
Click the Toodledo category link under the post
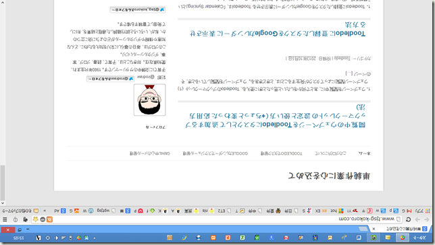coord(342,58)
